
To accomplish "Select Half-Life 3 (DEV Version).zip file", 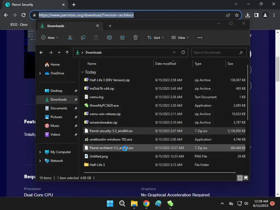I will pos(164,80).
